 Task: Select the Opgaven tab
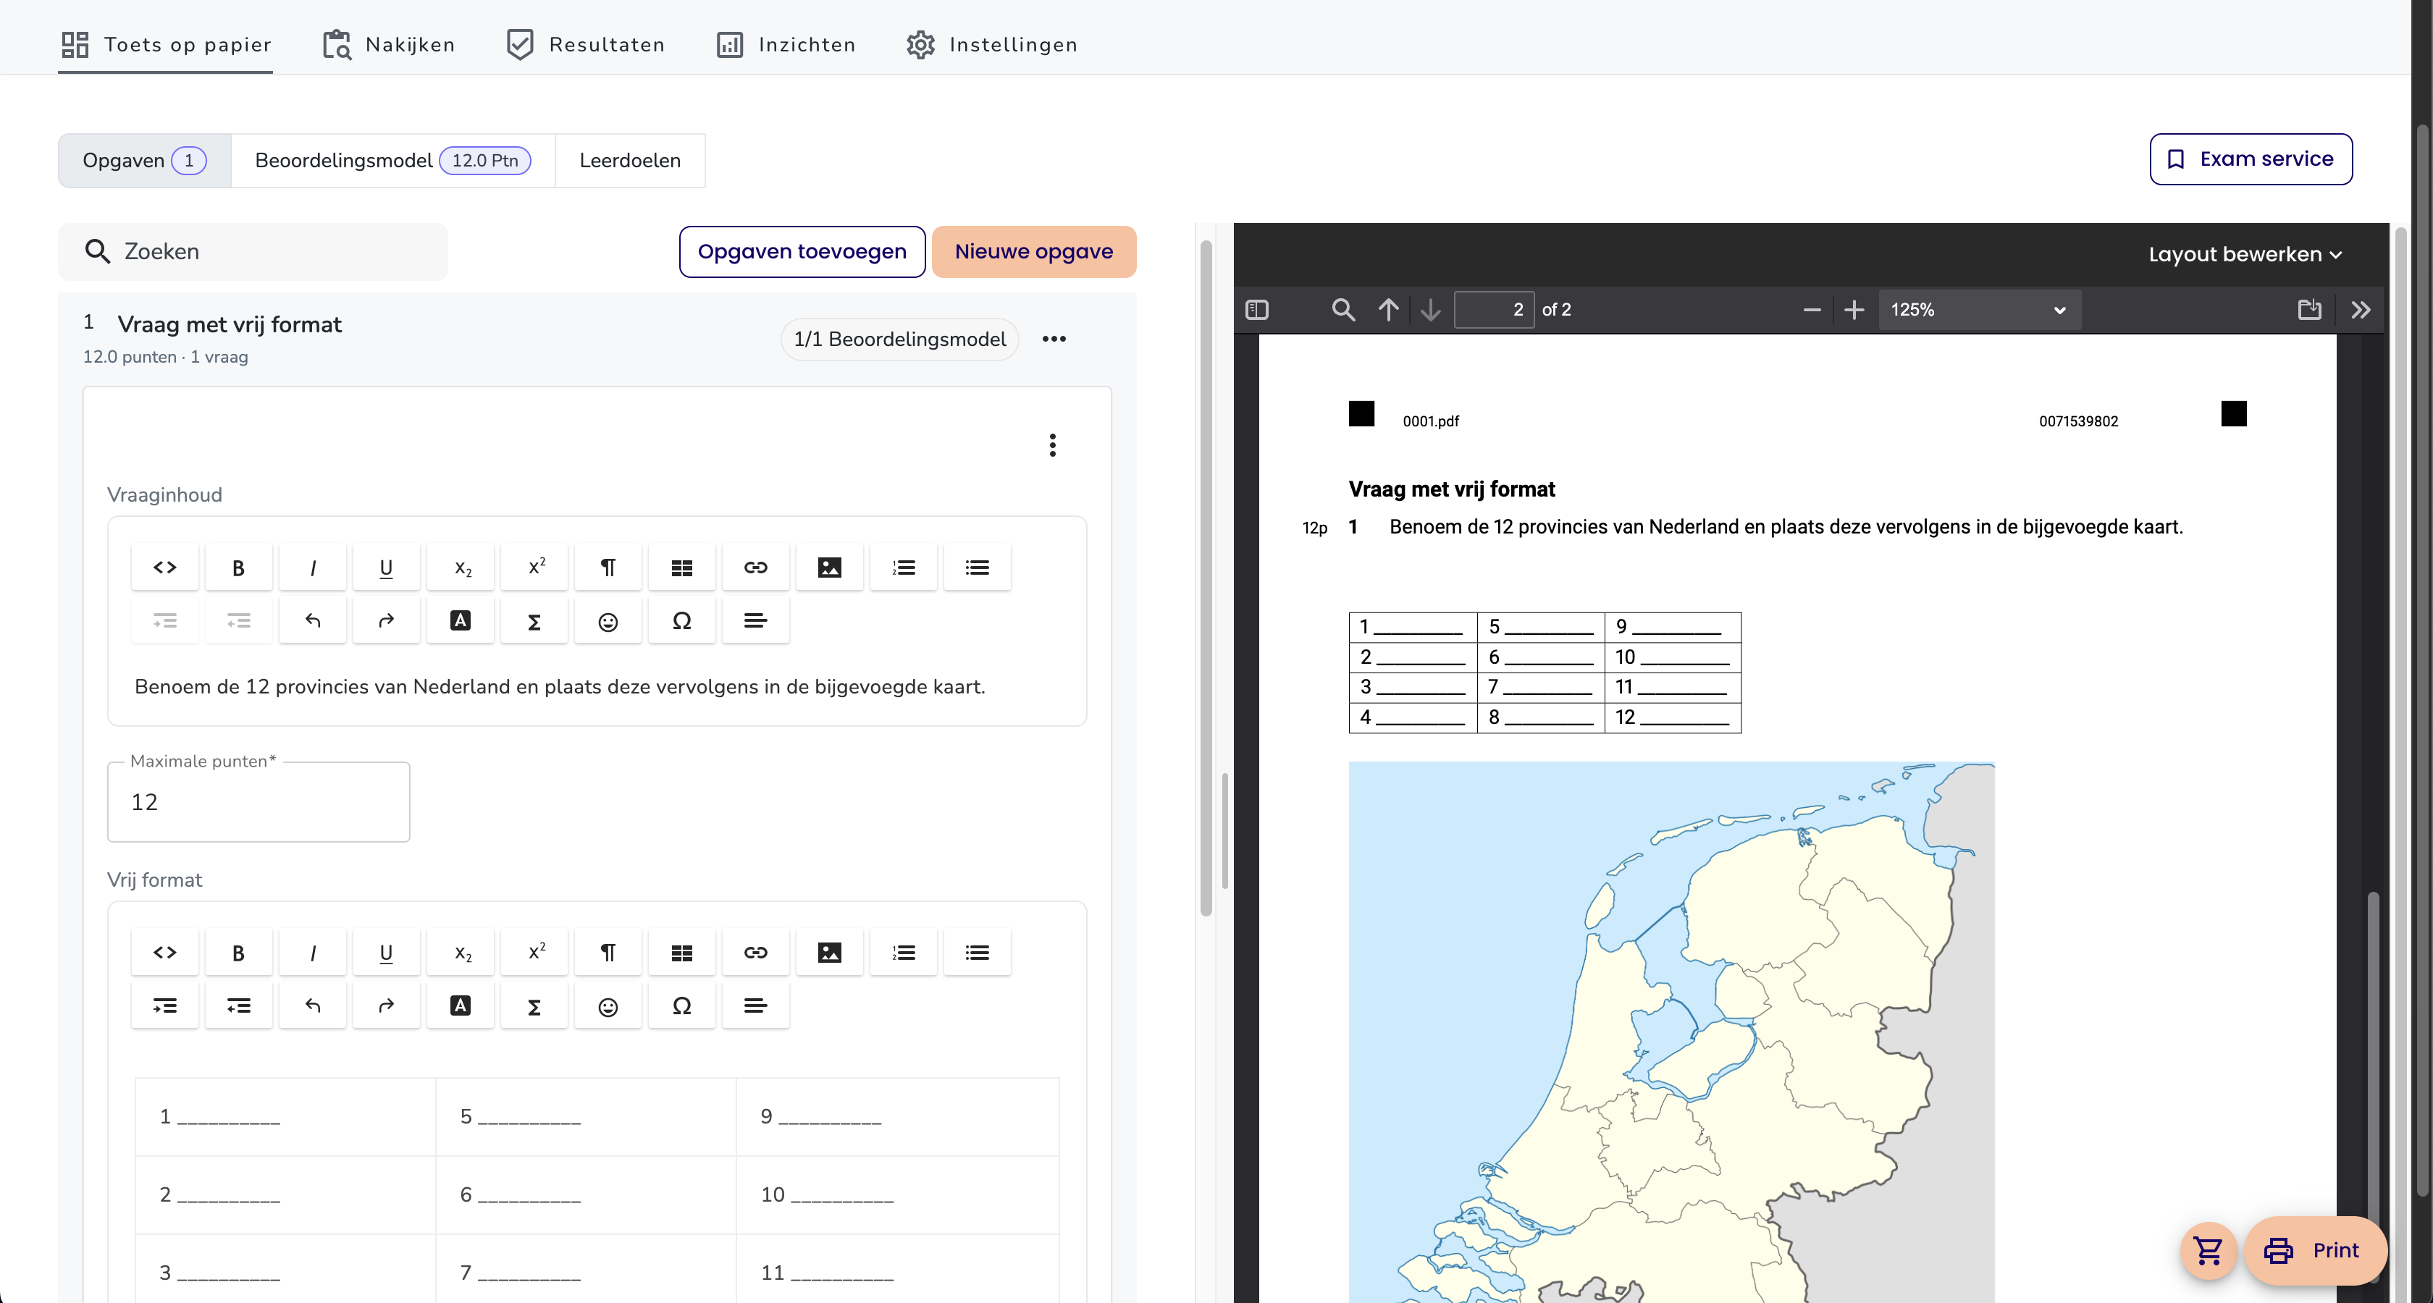145,161
